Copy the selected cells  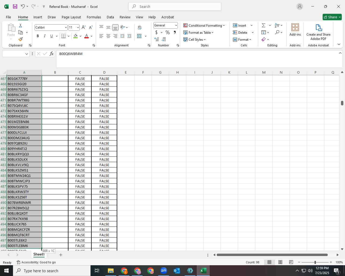[20, 32]
